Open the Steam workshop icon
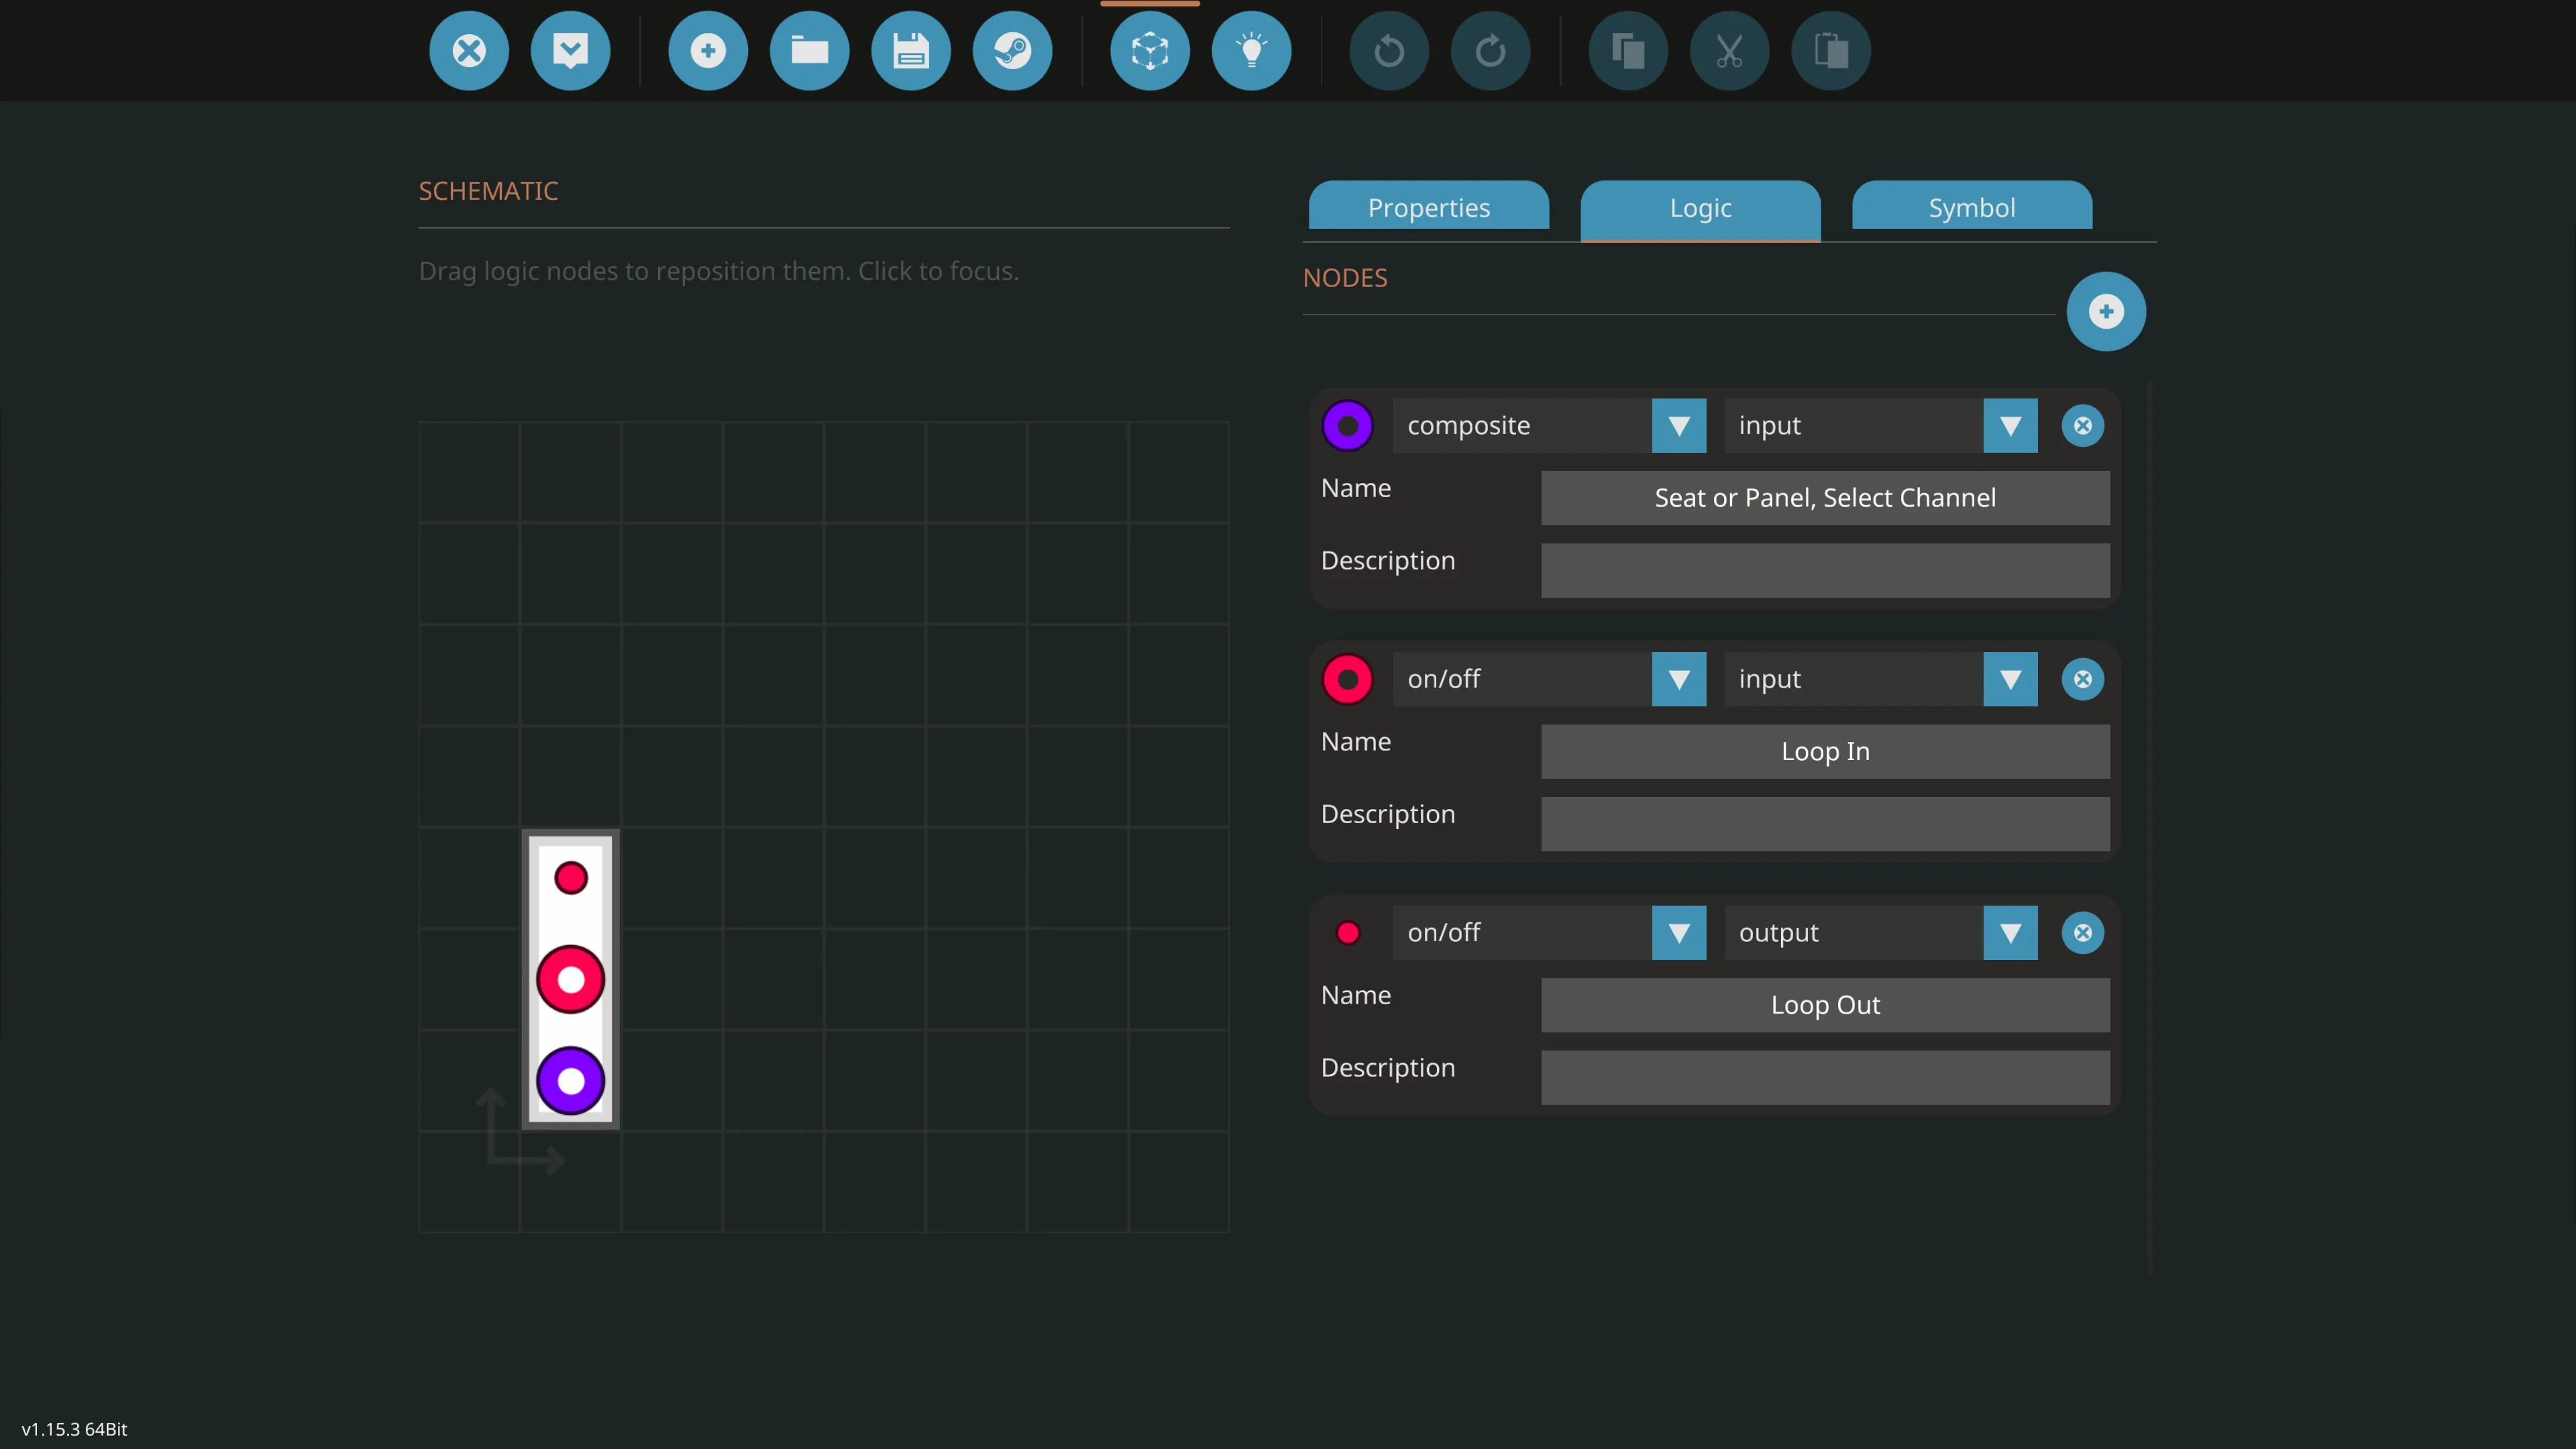 1012,51
